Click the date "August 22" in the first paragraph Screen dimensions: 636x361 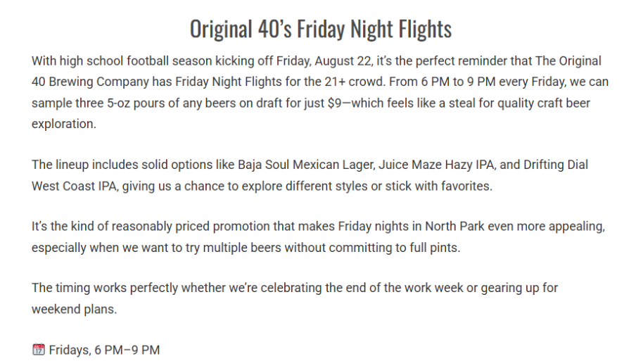click(x=343, y=61)
